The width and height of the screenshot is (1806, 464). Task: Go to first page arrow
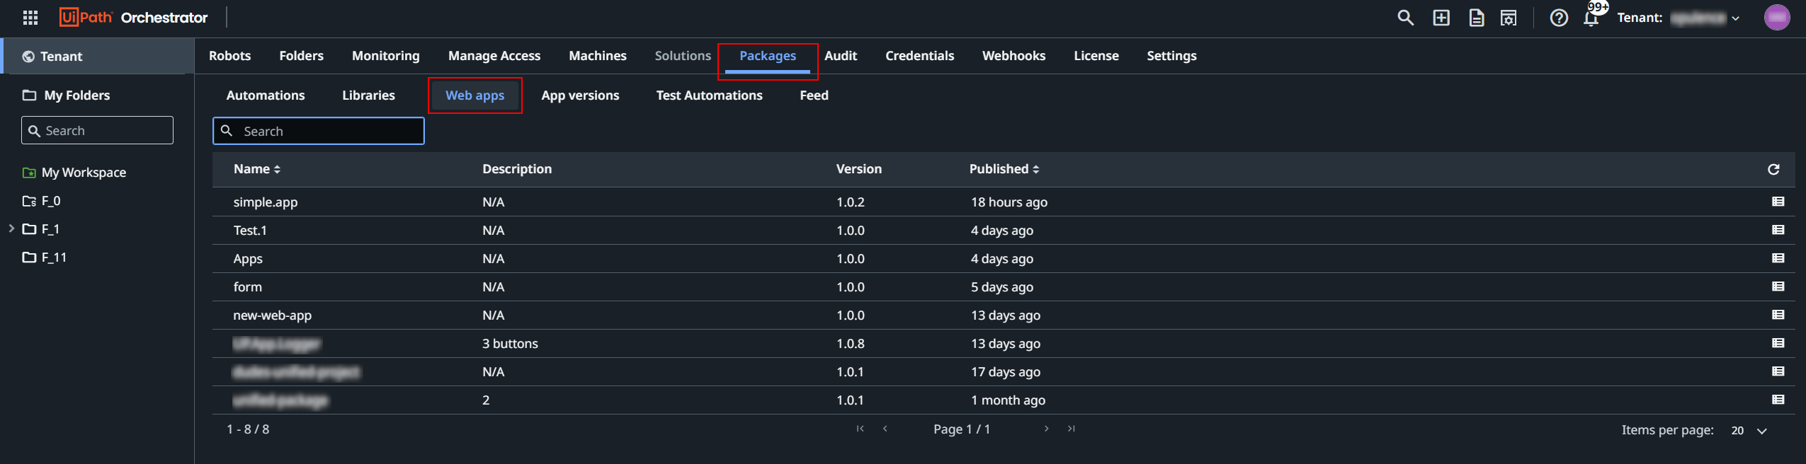(860, 429)
